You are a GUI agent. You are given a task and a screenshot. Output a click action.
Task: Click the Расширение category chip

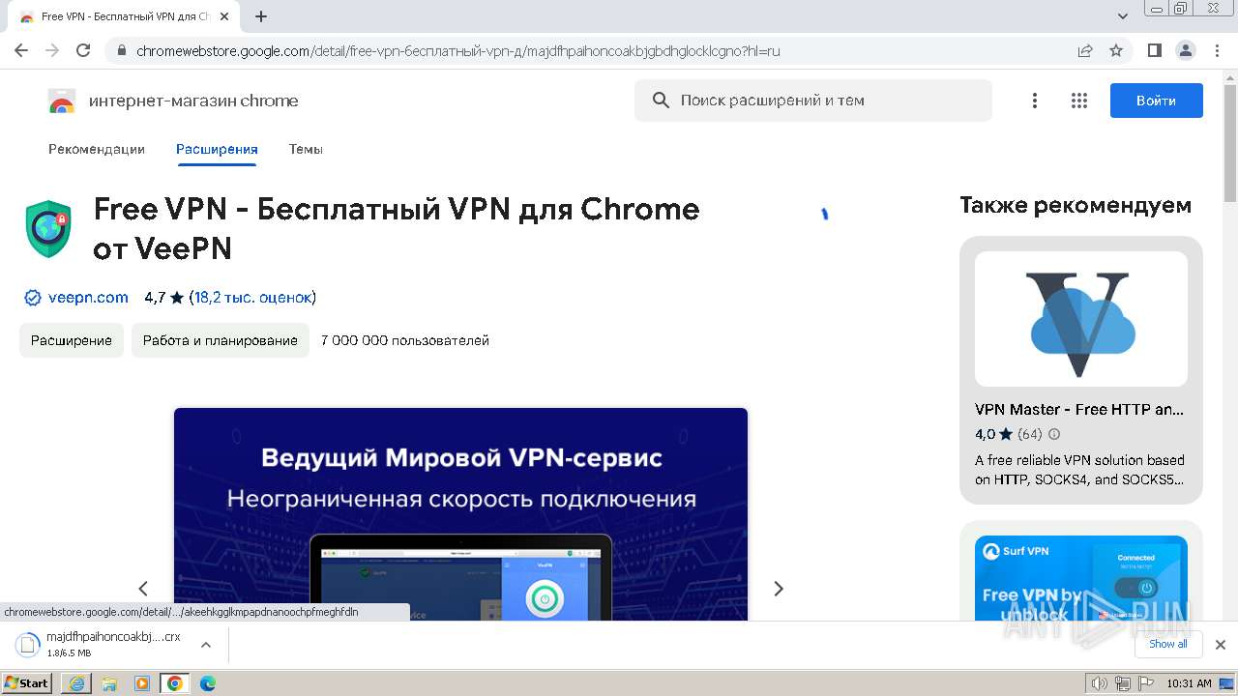[72, 340]
